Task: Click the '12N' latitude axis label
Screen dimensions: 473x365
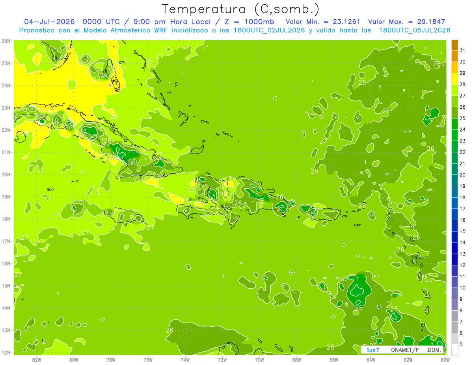Action: (6, 352)
